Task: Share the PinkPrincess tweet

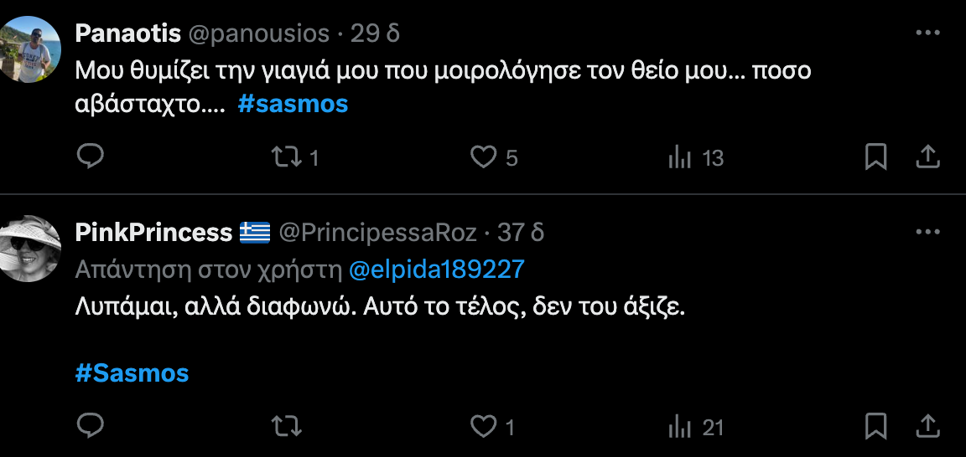Action: [927, 427]
